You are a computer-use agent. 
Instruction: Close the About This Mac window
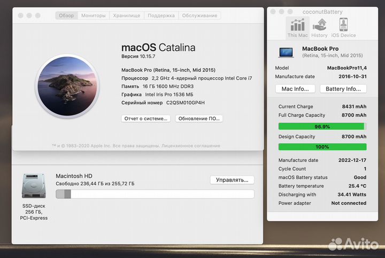(x=21, y=16)
